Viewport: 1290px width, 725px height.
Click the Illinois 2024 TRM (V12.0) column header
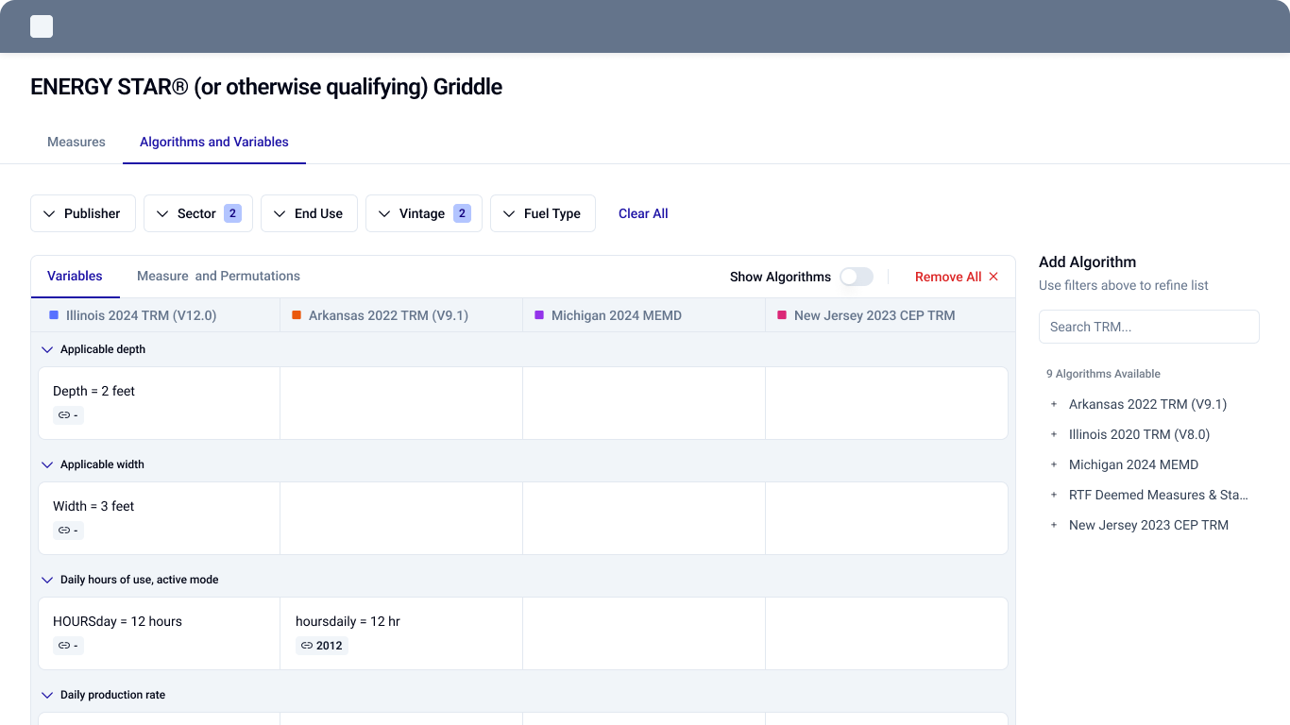coord(156,315)
